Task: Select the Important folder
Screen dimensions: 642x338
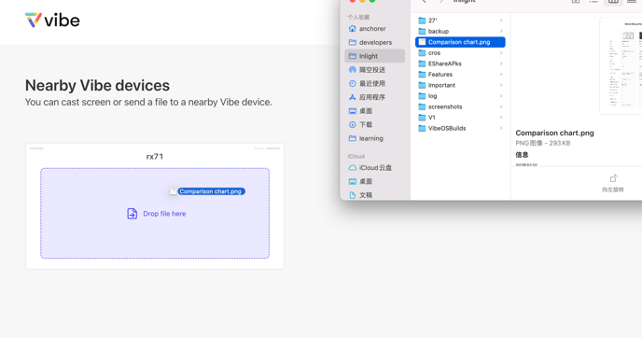Action: click(460, 85)
